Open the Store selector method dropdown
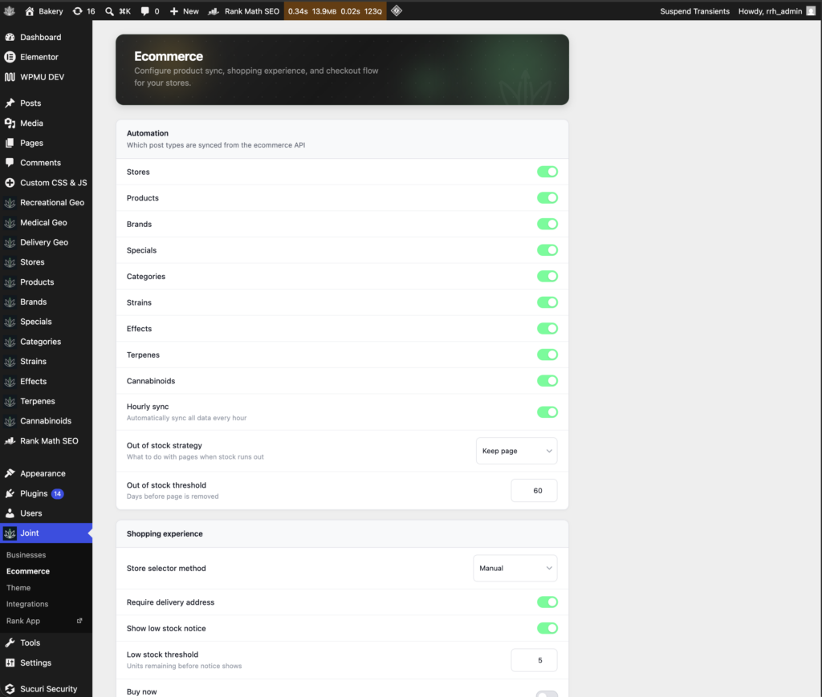This screenshot has width=822, height=697. (x=515, y=568)
